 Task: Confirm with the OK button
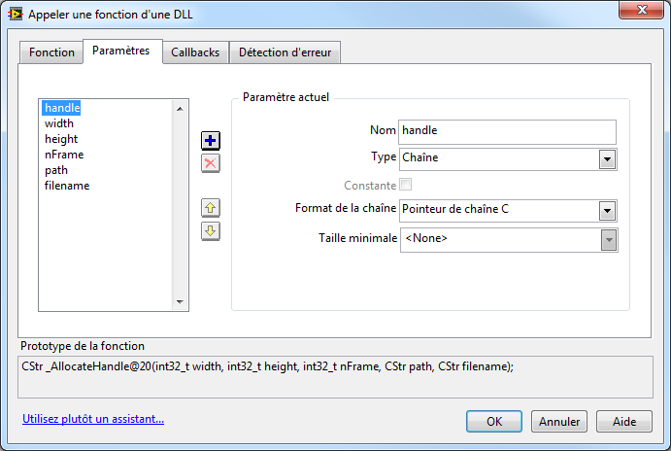pyautogui.click(x=494, y=422)
